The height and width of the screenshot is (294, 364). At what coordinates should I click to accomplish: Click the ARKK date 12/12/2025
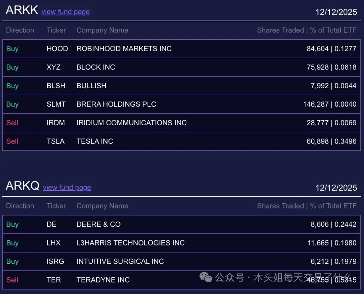pos(336,12)
